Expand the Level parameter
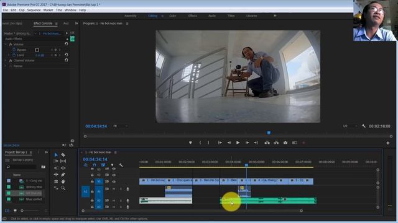This screenshot has height=223, width=398. click(9, 55)
